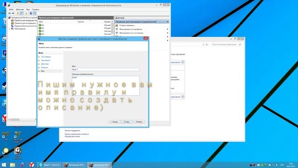Click the РУС language indicator in tray
This screenshot has width=298, height=168.
click(x=282, y=165)
